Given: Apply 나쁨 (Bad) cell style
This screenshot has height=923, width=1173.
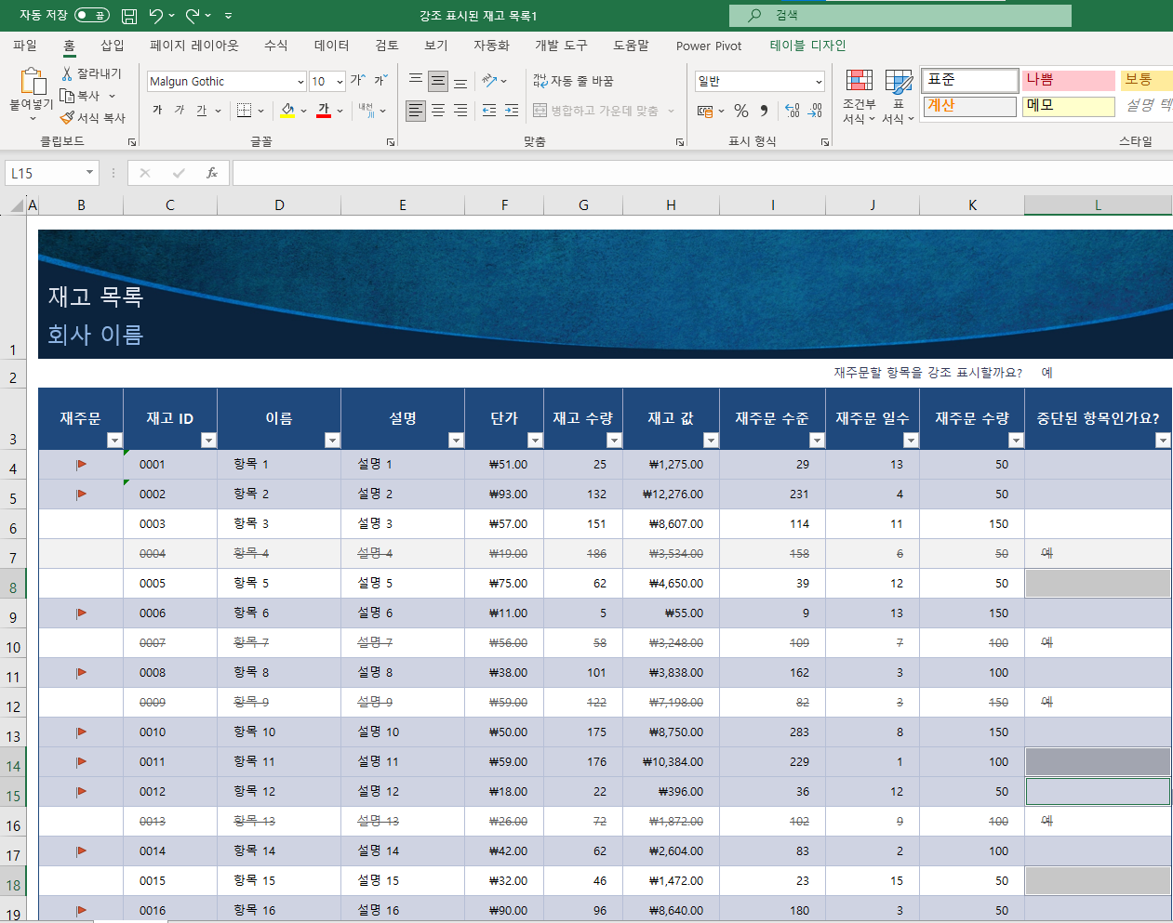Looking at the screenshot, I should [1069, 80].
